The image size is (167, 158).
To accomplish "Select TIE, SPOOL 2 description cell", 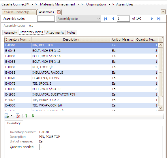I will pos(71,83).
